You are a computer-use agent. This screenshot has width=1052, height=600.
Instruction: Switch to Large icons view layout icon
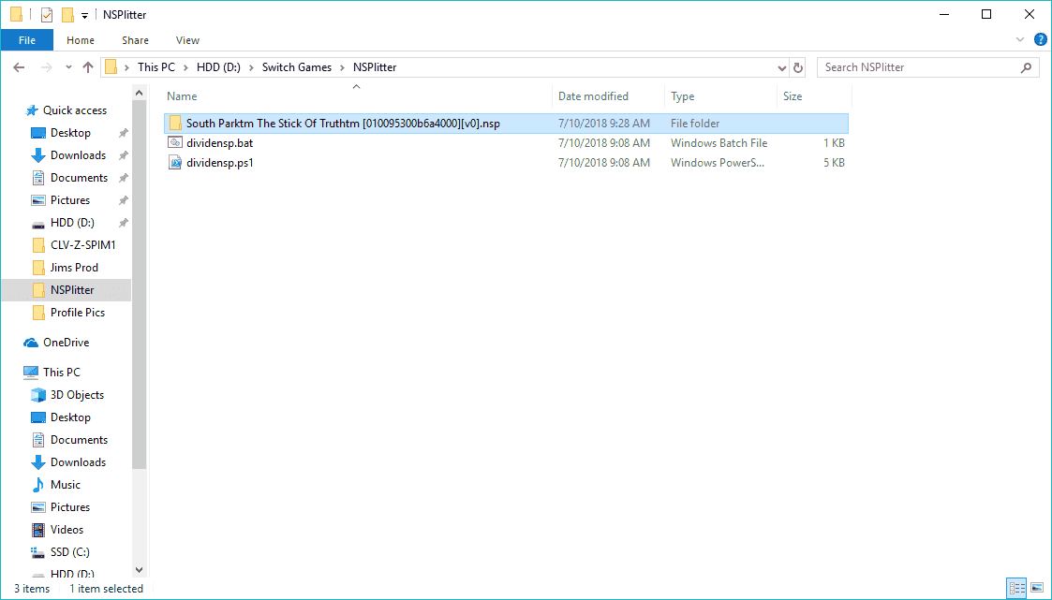[x=1037, y=589]
